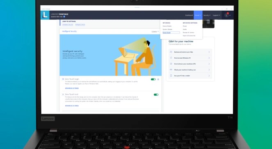Choose Display & Camera in device settings
This screenshot has width=272, height=149.
point(188,32)
